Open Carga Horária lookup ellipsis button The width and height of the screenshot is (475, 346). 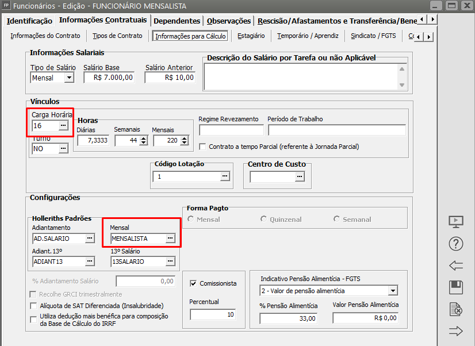(63, 125)
